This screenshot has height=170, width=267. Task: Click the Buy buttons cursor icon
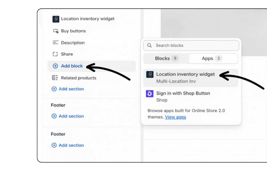(56, 31)
